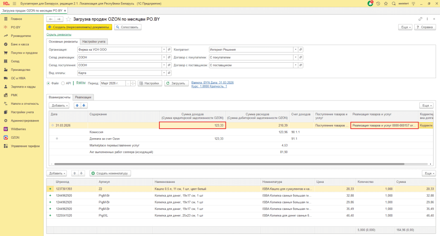Image resolution: width=440 pixels, height=236 pixels.
Task: Switch to the Основные реквизиты tab
Action: point(63,42)
